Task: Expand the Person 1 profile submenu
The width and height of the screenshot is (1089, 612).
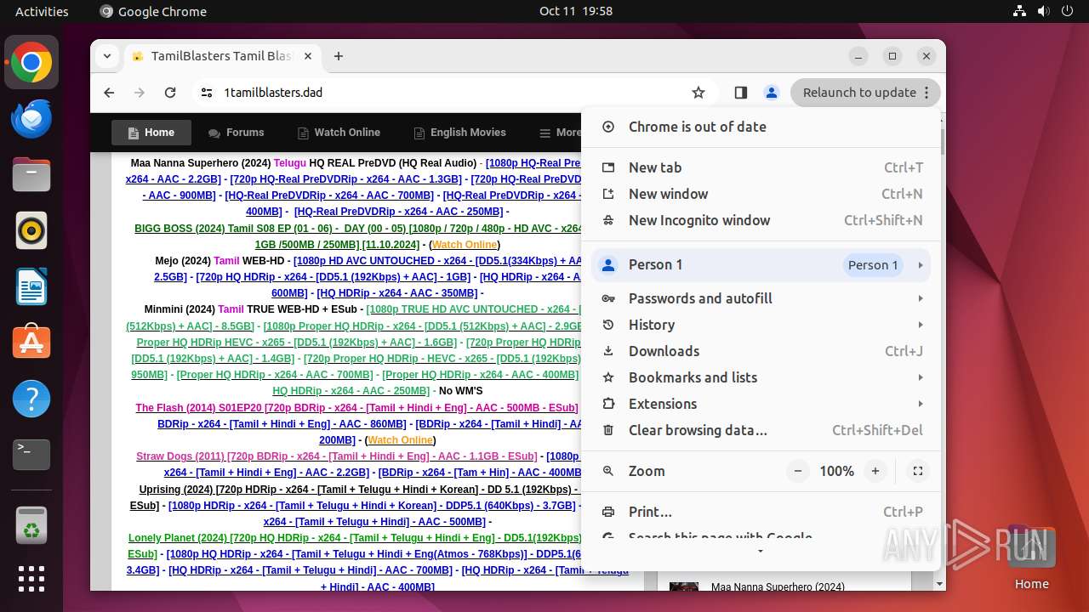Action: [761, 264]
